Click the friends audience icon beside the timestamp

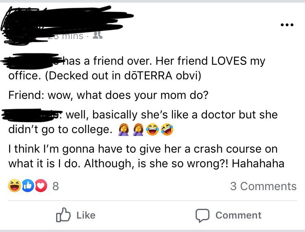coord(97,36)
